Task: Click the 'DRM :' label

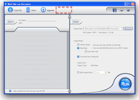Action: click(x=21, y=23)
